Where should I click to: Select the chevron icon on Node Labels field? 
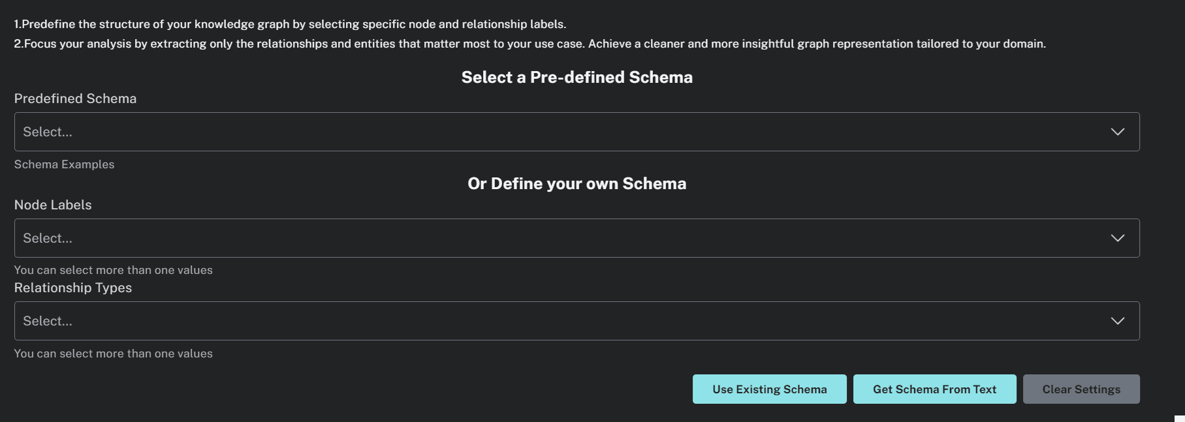click(1117, 237)
